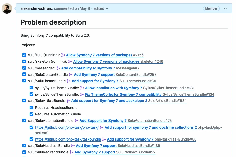Viewport: 236px width, 157px height.
Task: Toggle the Requires AutomationBundle checkbox
Action: (31, 114)
